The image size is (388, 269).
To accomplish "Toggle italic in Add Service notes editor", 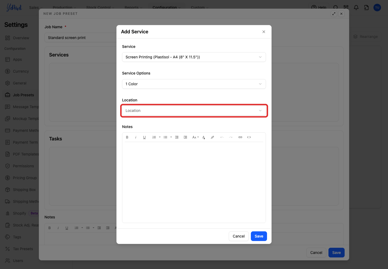I will pos(136,137).
